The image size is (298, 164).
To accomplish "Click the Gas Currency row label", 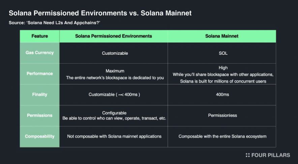I will [x=39, y=53].
